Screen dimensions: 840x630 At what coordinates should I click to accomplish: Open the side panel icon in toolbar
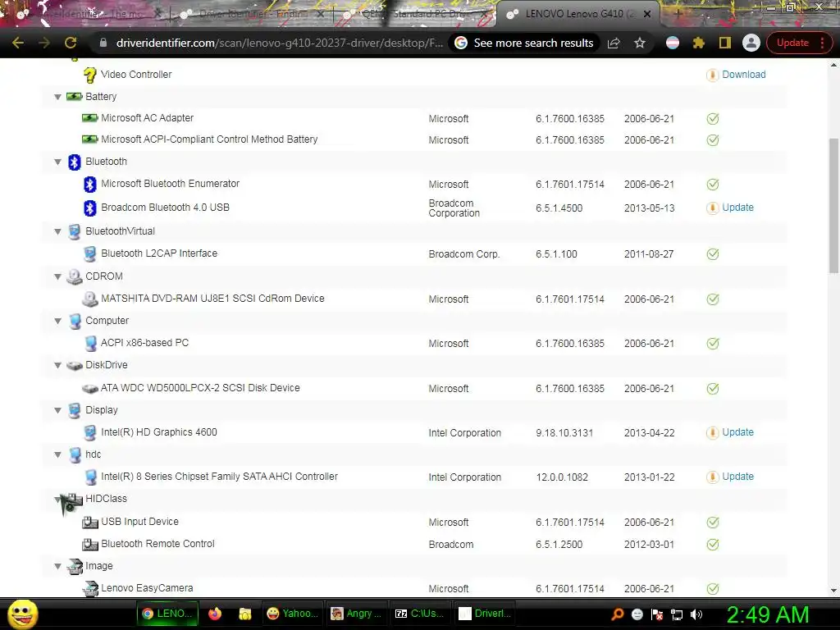(725, 43)
